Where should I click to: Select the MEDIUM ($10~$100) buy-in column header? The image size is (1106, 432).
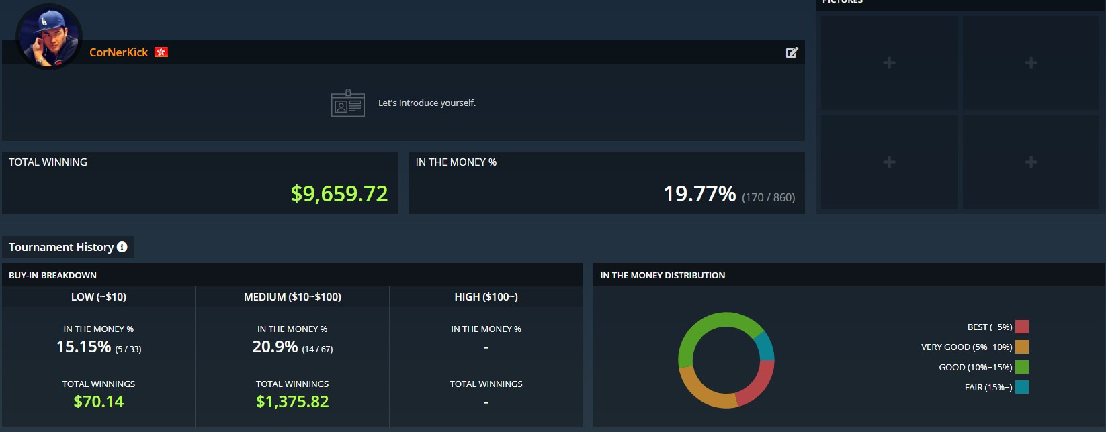tap(292, 296)
